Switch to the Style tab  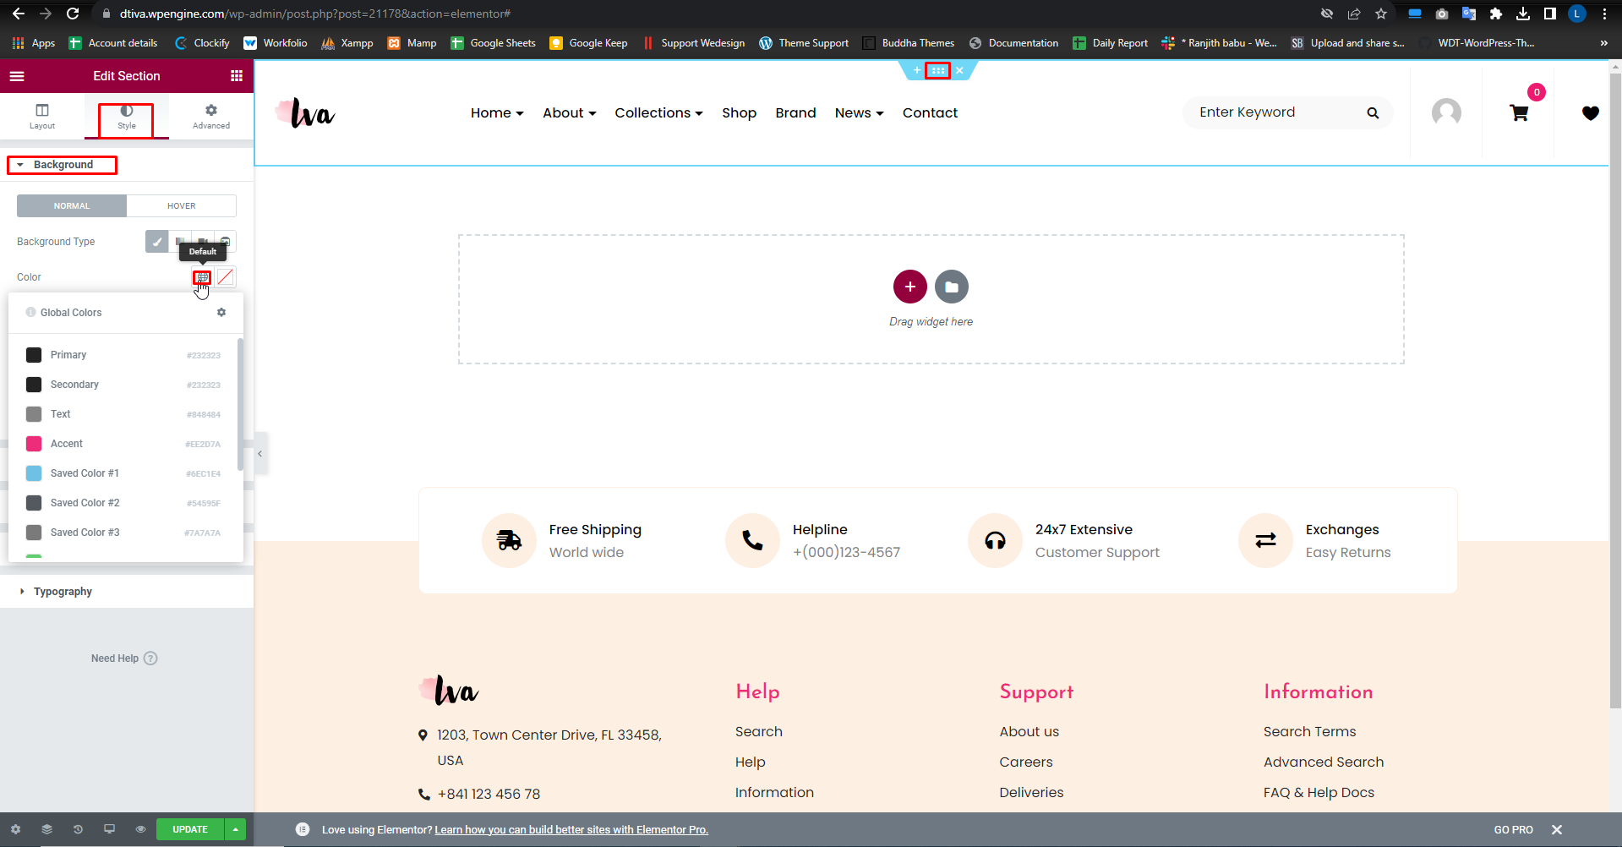click(x=127, y=117)
